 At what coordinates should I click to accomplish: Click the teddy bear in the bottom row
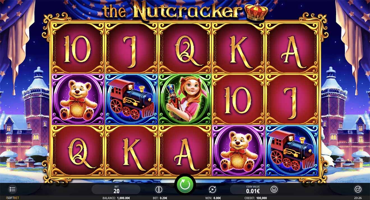(x=238, y=151)
